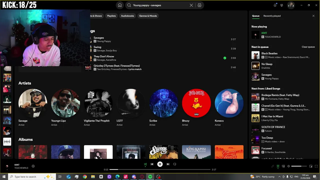Open Connect to a device icon

[x=283, y=166]
